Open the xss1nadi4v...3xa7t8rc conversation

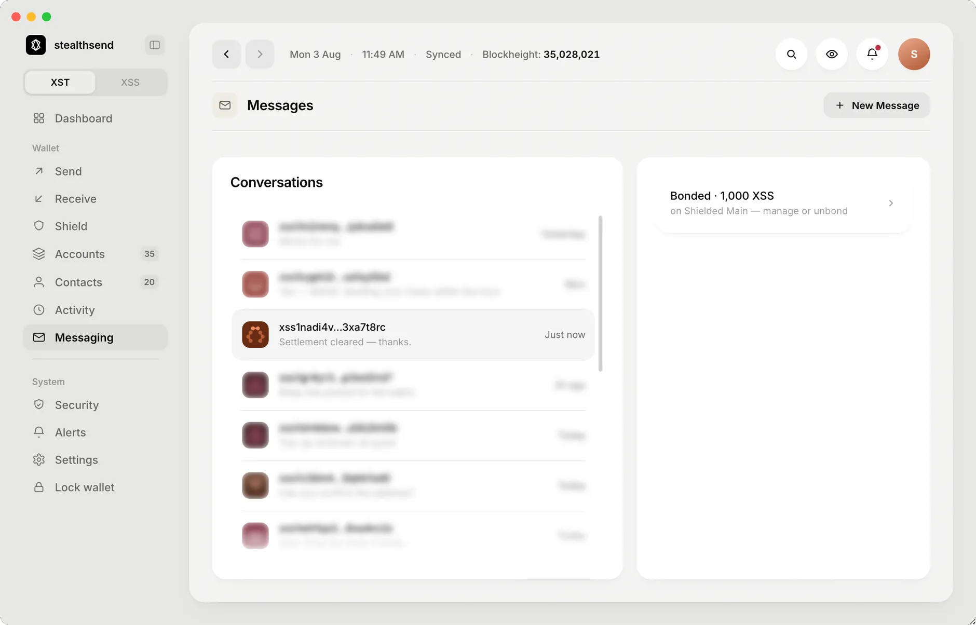413,335
